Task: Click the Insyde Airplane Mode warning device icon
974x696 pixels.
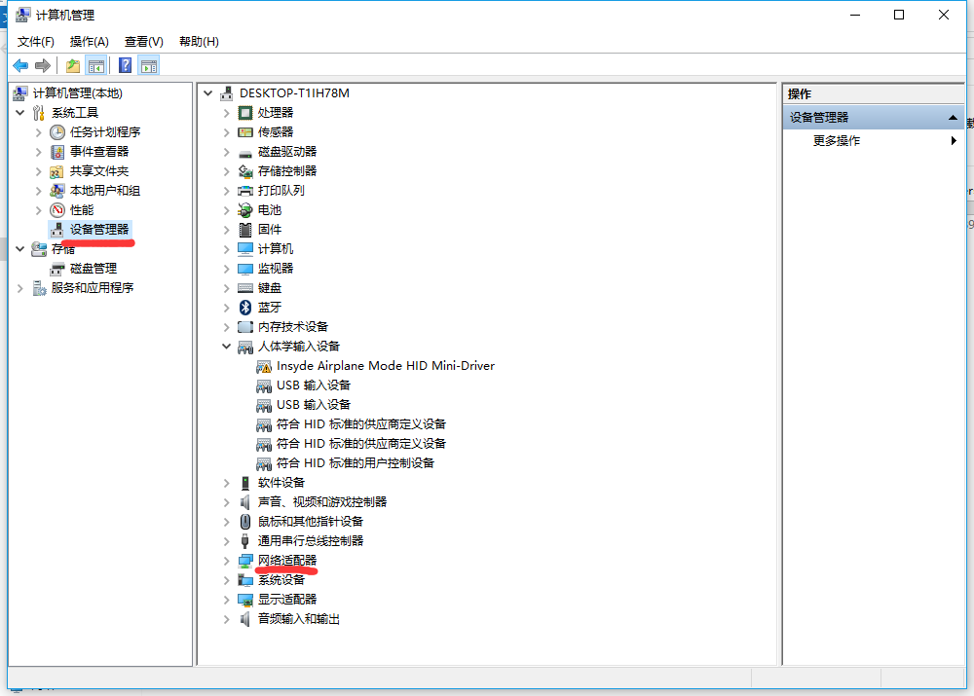Action: click(x=264, y=366)
